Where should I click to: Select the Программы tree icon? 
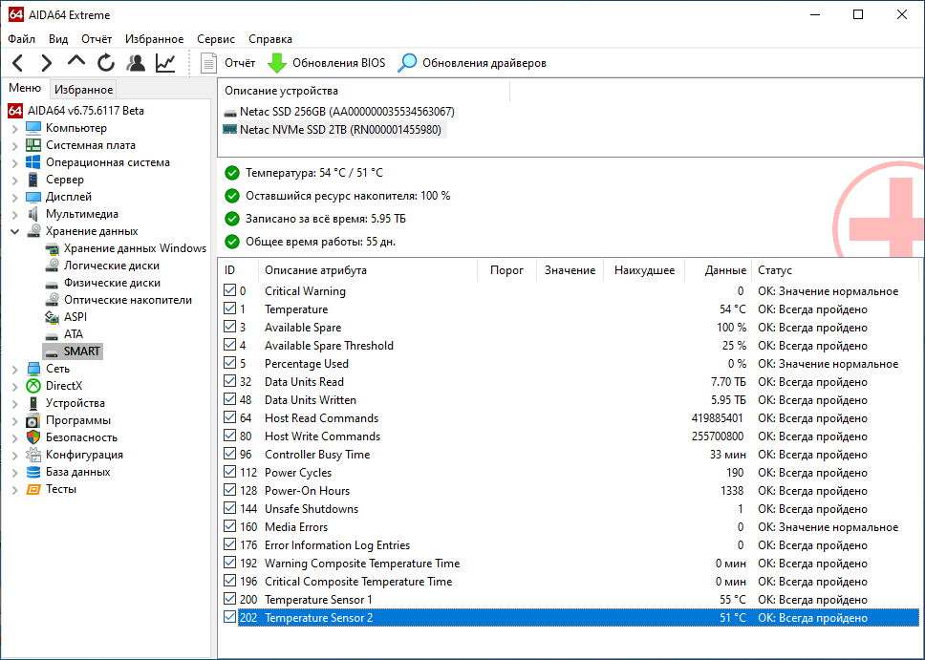coord(33,420)
